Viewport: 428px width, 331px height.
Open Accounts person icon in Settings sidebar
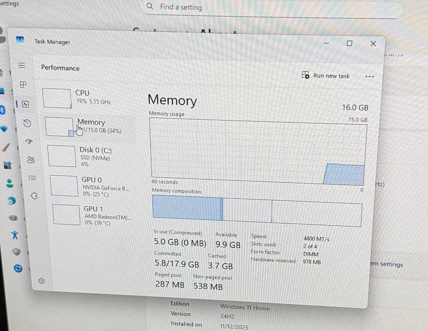tap(10, 183)
